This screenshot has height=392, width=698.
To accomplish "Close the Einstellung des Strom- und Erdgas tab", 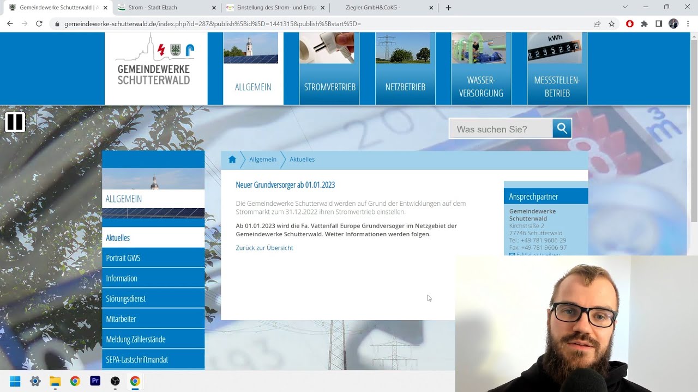I will click(323, 8).
